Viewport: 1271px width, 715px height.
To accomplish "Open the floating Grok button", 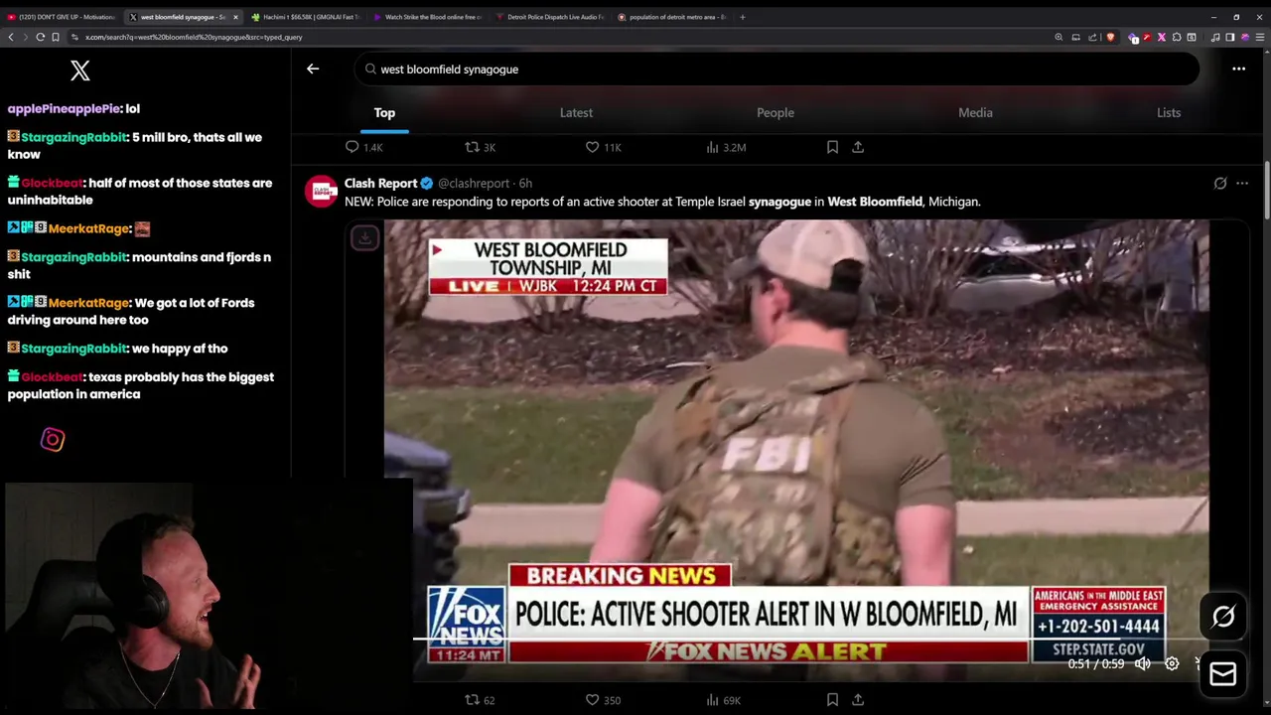I will (x=1223, y=617).
